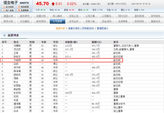Open the 经营分析 tab
Image resolution: width=164 pixels, height=113 pixels.
41,16
